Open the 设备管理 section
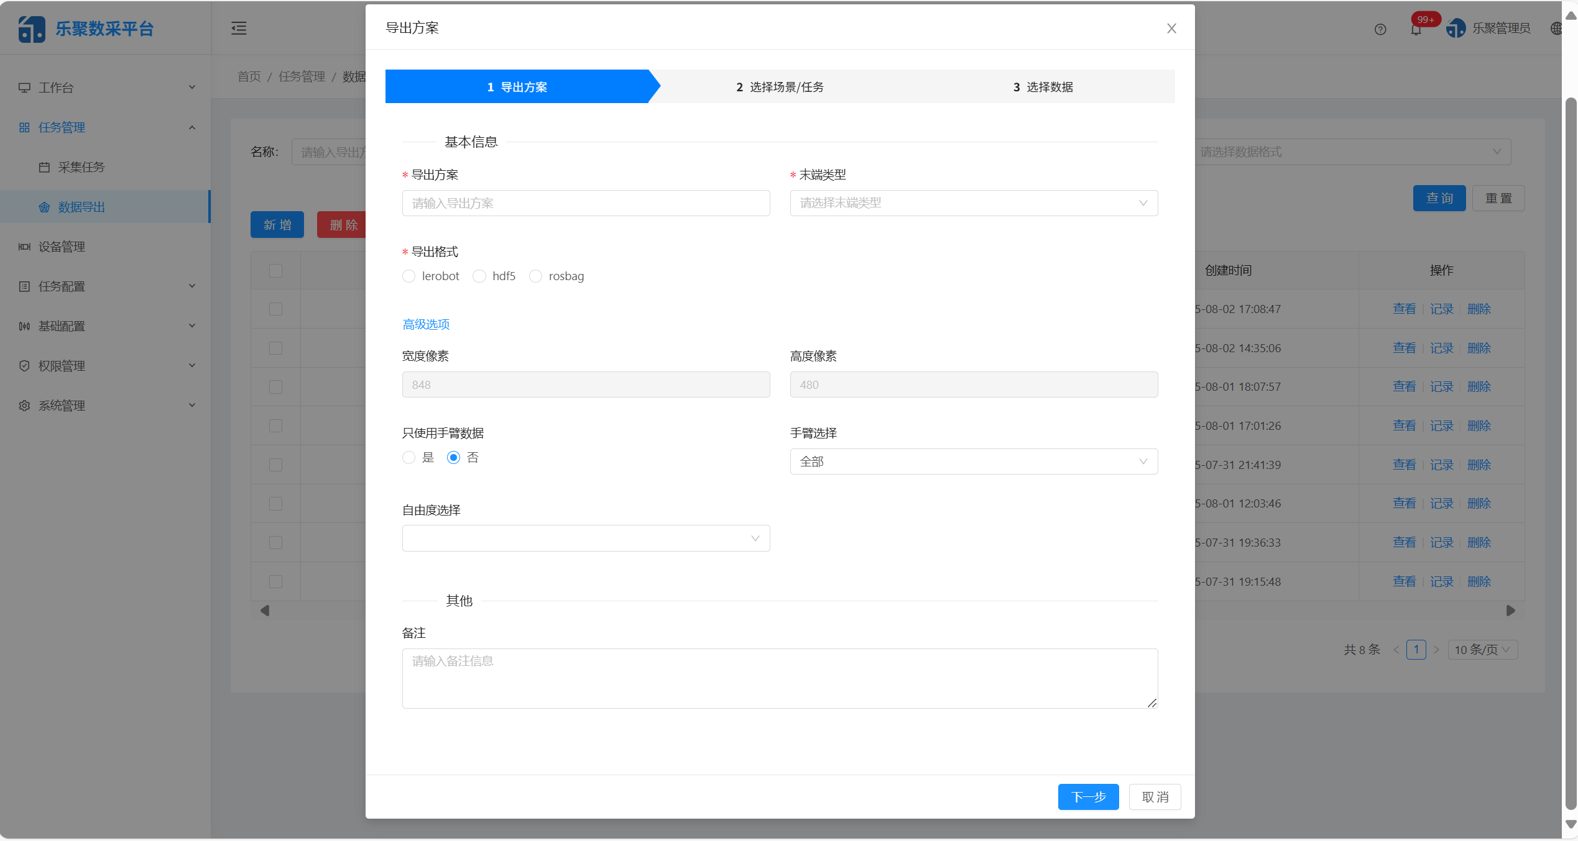 (62, 247)
